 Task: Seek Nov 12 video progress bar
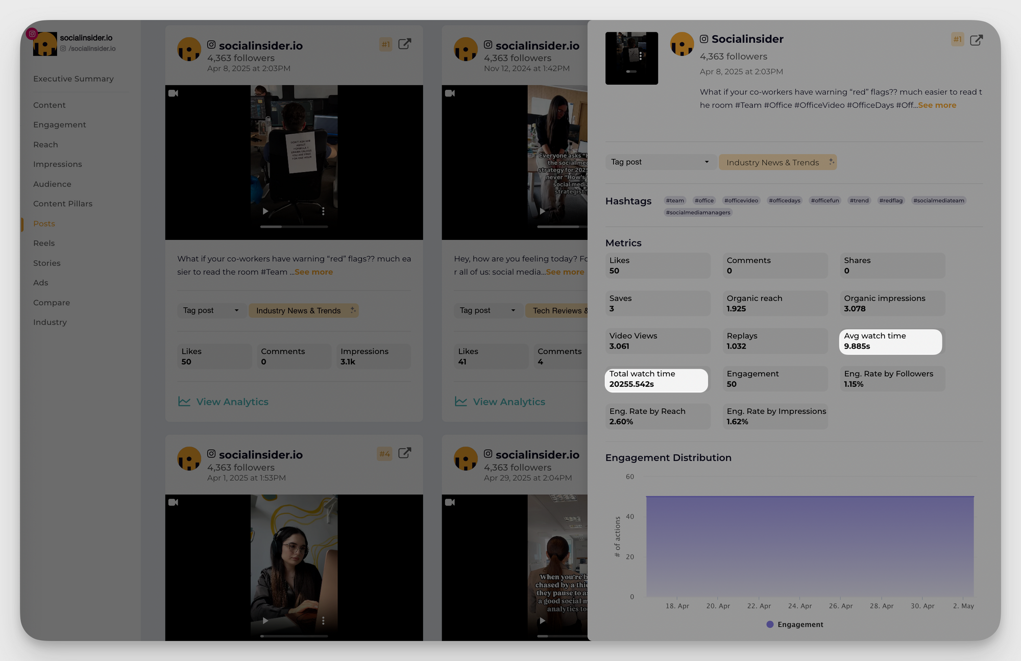562,226
